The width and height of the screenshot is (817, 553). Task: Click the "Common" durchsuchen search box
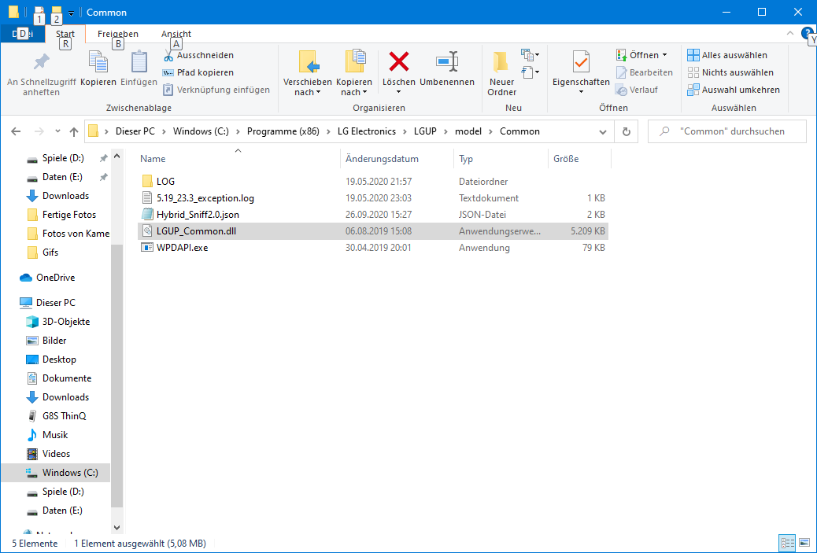727,131
